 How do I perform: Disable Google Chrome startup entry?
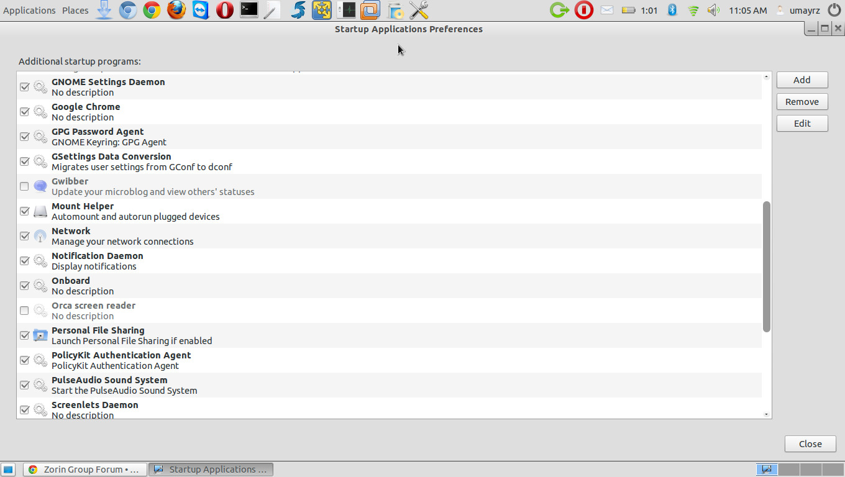point(25,112)
